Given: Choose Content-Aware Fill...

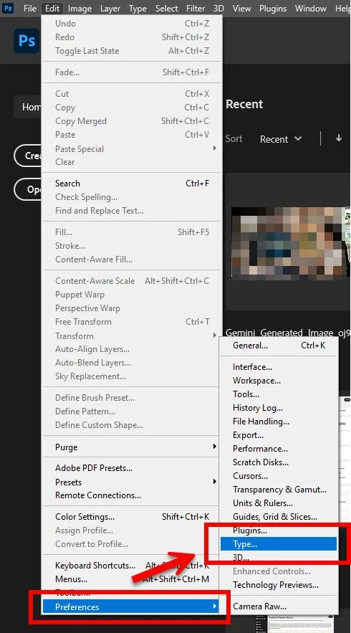Looking at the screenshot, I should coord(133,260).
